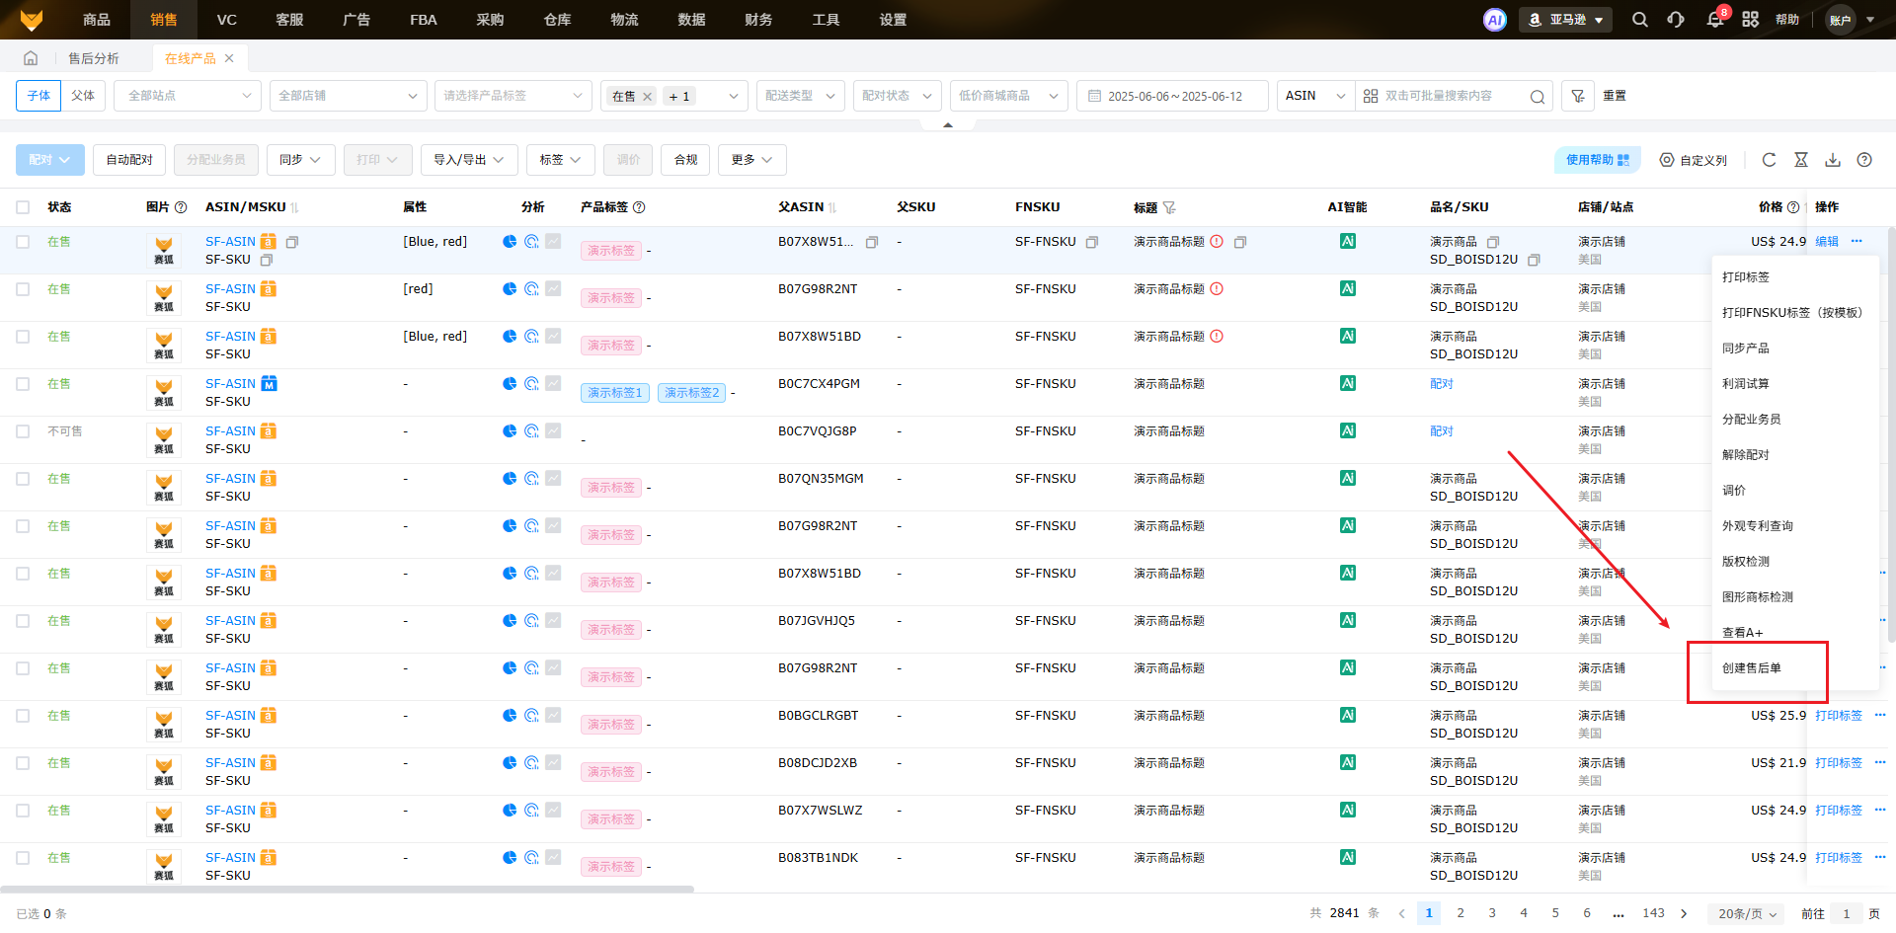Select the B07X8W51… first row checkbox

pyautogui.click(x=23, y=242)
